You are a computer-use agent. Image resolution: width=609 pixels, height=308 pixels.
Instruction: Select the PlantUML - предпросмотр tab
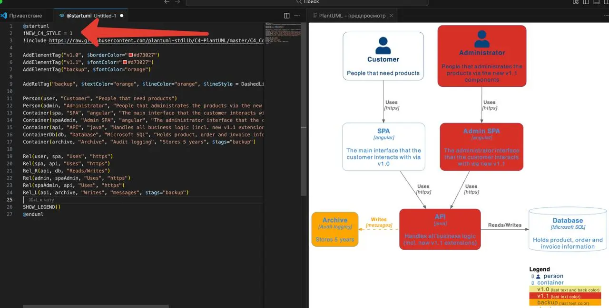(352, 16)
